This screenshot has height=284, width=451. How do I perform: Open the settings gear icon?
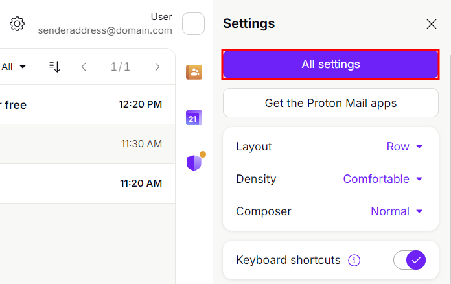coord(17,24)
